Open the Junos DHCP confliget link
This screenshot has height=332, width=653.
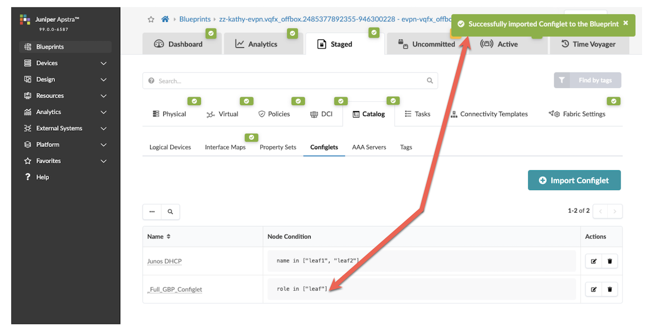[164, 261]
